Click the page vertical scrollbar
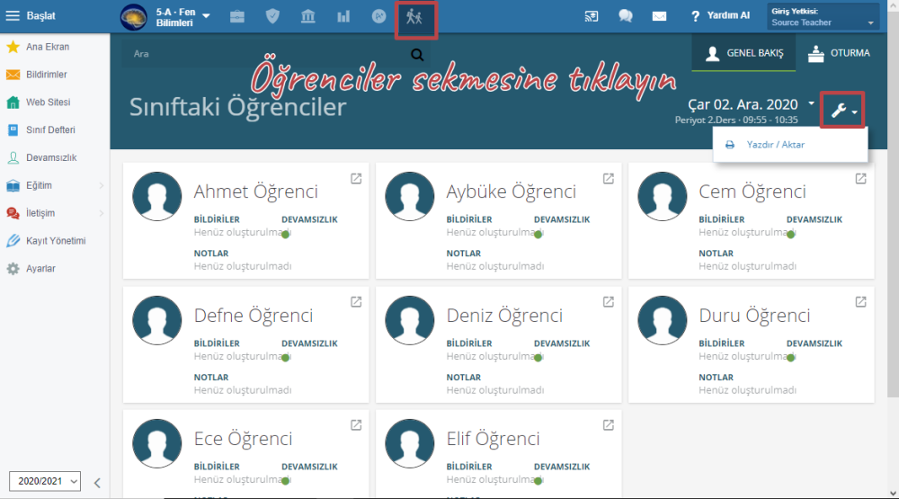Image resolution: width=899 pixels, height=499 pixels. tap(893, 205)
